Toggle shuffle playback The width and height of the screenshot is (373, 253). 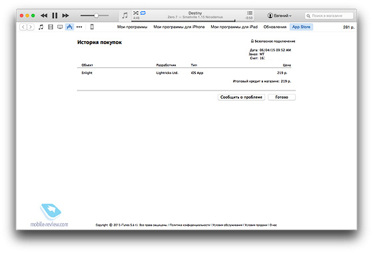tap(136, 13)
